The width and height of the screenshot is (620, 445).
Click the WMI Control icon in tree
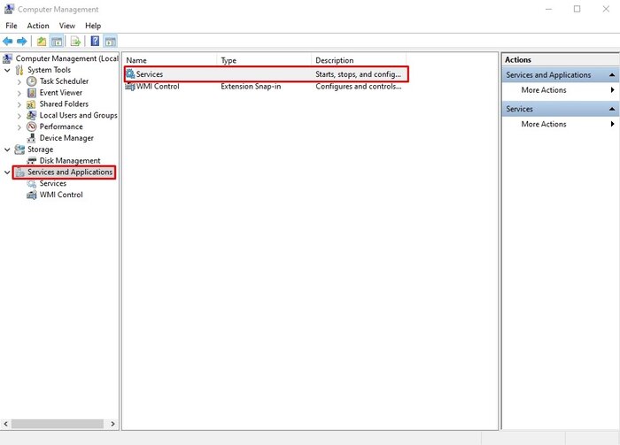pyautogui.click(x=32, y=195)
